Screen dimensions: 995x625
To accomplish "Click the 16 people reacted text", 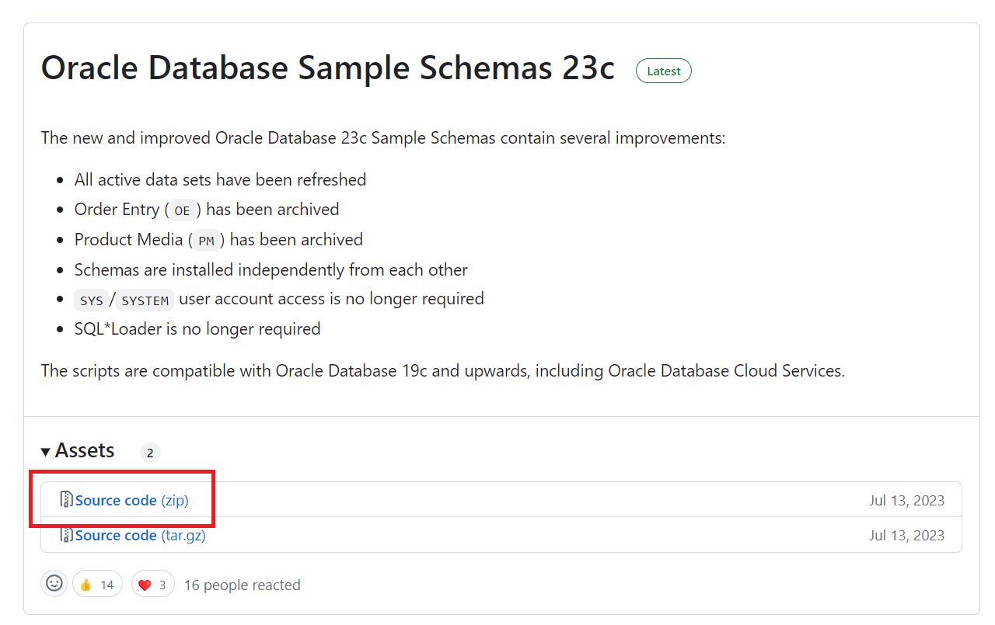I will 242,585.
